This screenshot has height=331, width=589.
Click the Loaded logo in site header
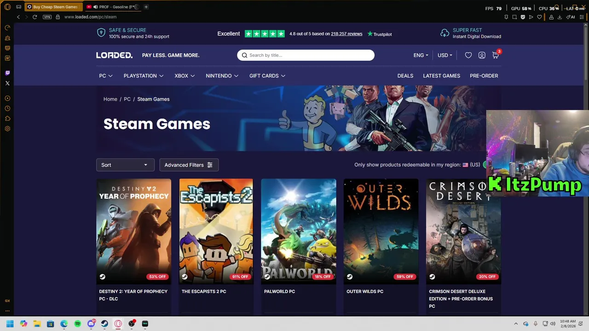pos(114,55)
